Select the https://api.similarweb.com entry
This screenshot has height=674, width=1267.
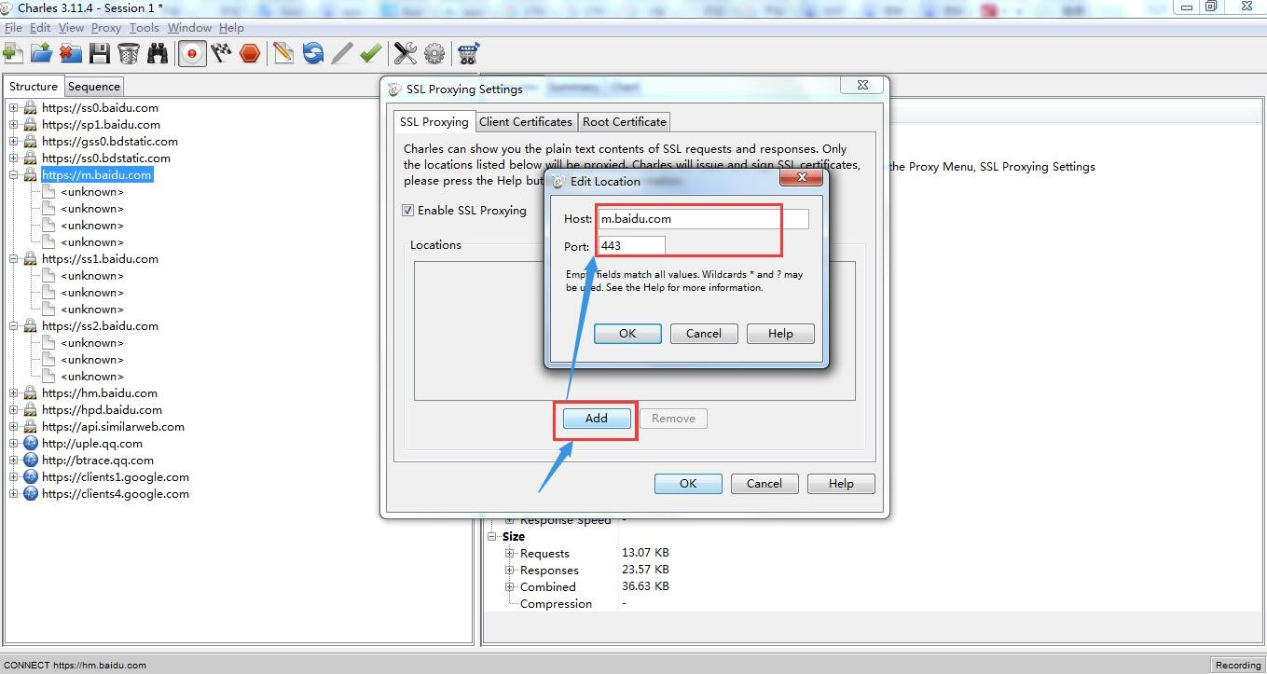113,427
